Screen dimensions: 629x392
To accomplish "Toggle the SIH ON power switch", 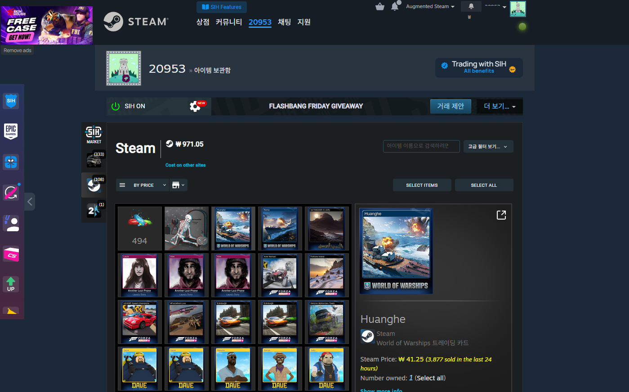I will click(116, 106).
